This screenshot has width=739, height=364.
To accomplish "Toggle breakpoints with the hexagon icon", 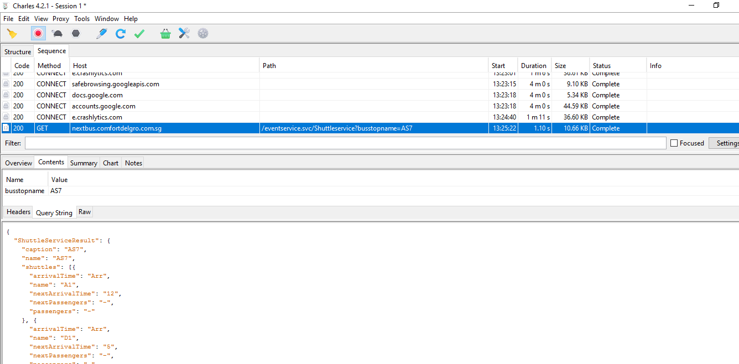I will (x=76, y=33).
